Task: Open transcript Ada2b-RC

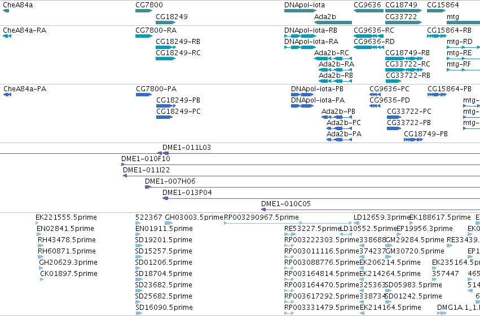Action: (332, 53)
